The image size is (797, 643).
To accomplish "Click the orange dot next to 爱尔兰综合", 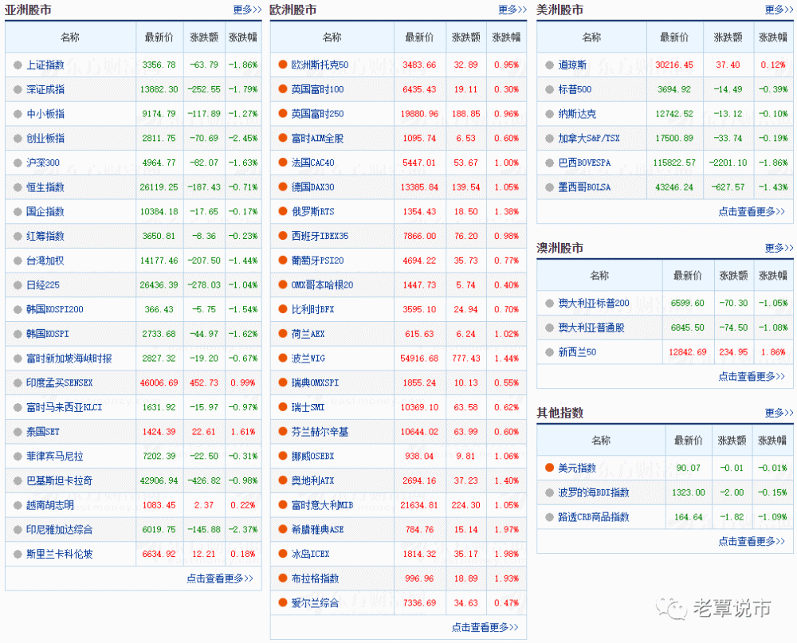I will (x=283, y=603).
